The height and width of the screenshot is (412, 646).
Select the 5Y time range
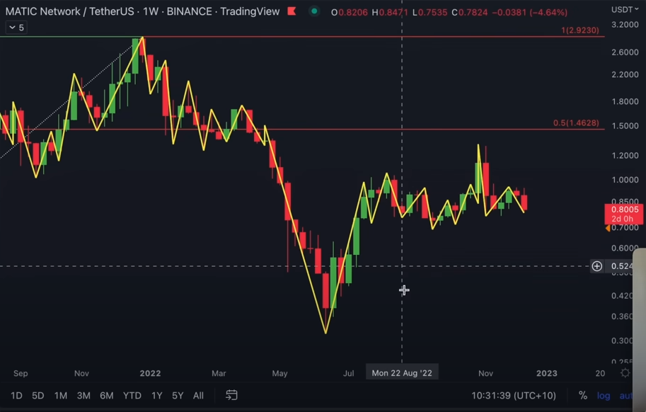[178, 396]
